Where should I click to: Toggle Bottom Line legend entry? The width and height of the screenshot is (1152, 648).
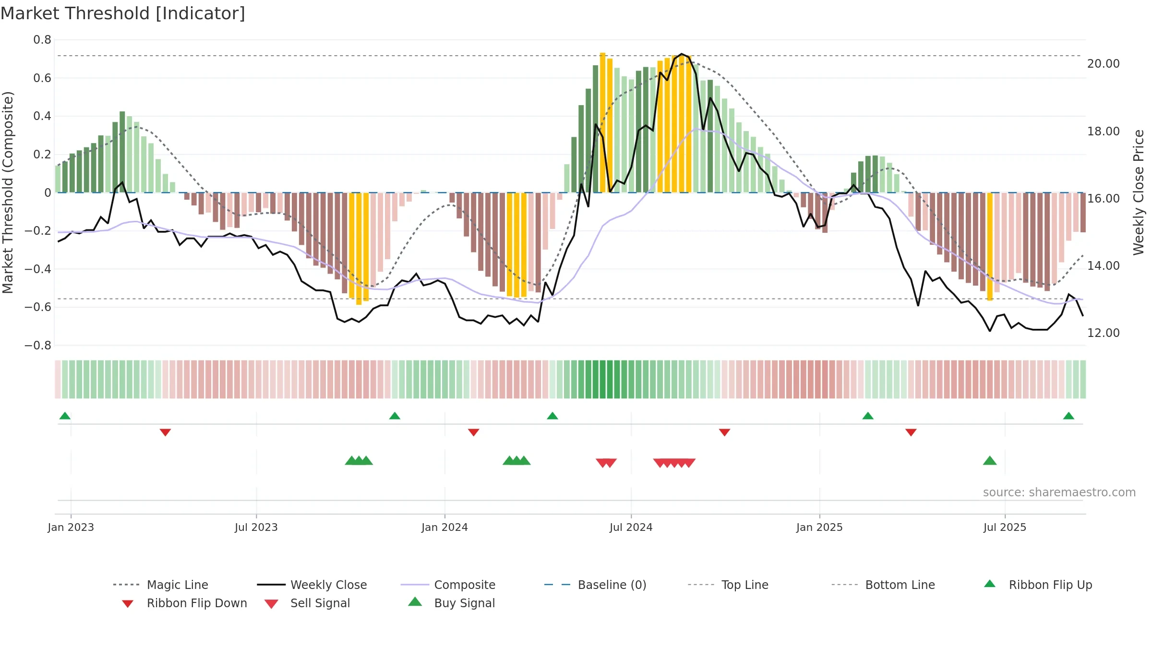tap(883, 585)
